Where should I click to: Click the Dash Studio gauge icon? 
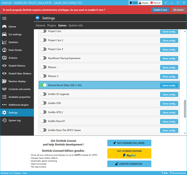tap(4, 50)
